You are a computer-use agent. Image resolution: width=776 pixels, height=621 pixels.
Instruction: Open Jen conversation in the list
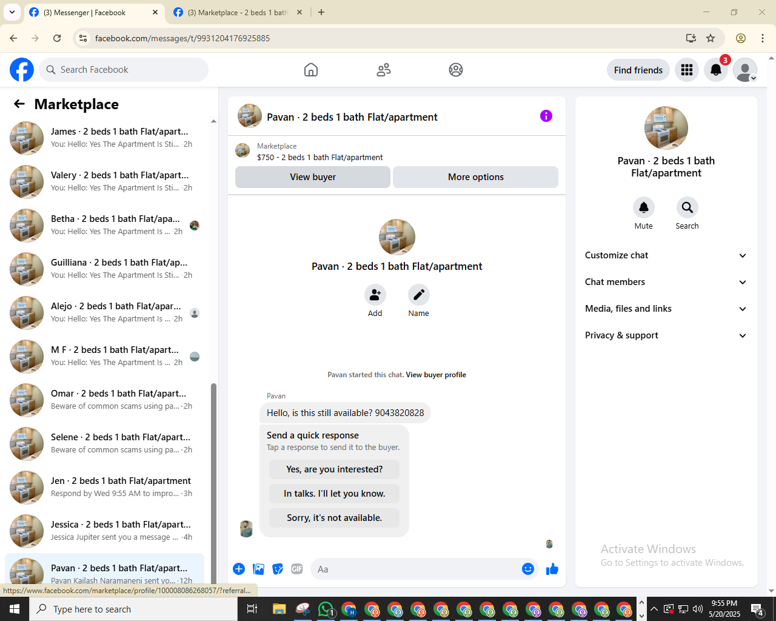pos(104,488)
